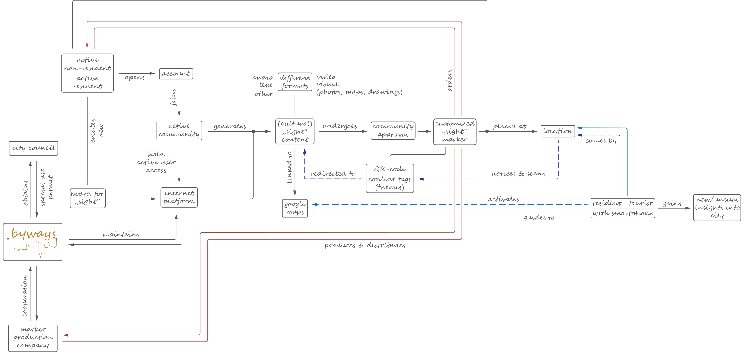Select the marker production company node
The image size is (748, 352).
pyautogui.click(x=33, y=338)
